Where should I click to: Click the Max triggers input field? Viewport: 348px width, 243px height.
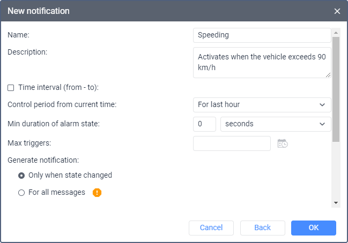coord(232,143)
